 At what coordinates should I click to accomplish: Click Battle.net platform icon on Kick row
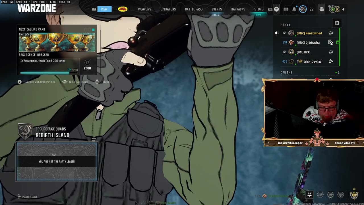(331, 52)
